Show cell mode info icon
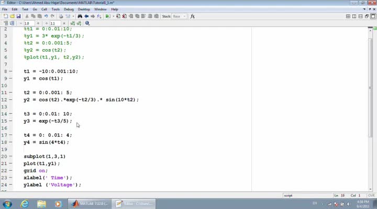 (87, 24)
